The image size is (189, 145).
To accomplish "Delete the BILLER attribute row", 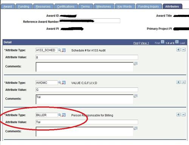I will click(183, 115).
